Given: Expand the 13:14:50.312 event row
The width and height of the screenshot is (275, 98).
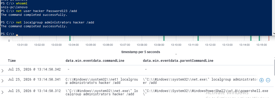Looking at the screenshot, I should point(2,92).
